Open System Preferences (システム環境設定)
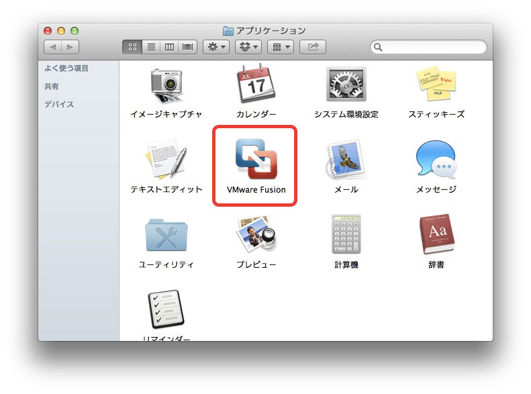Screen dimensions: 531x394 [x=346, y=84]
